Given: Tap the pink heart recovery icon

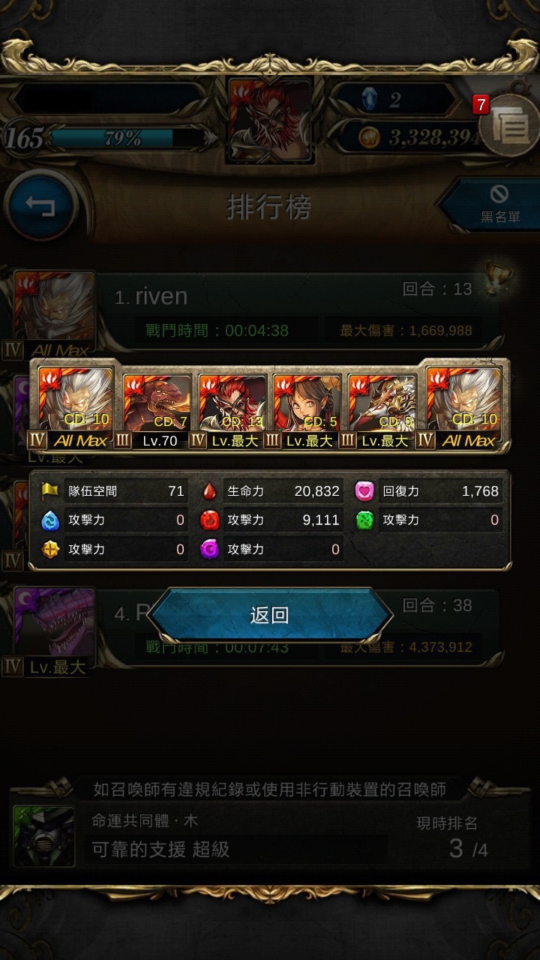Looking at the screenshot, I should click(364, 491).
